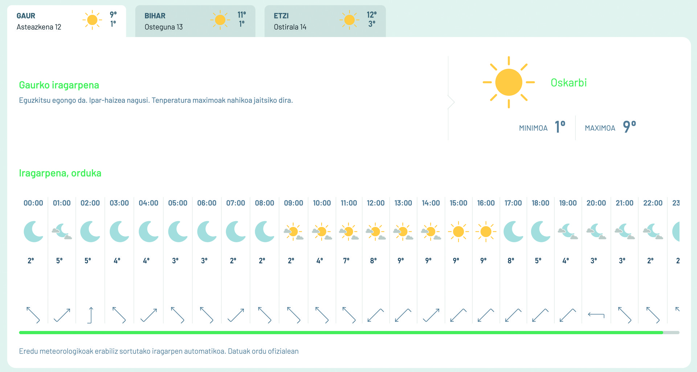Screen dimensions: 697x372
Task: Select the GAUR Asteazkena 12 tab
Action: coord(66,21)
